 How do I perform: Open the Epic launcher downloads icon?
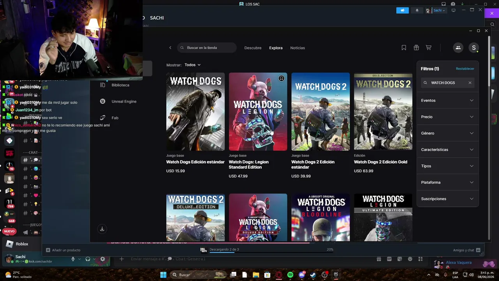click(x=102, y=229)
